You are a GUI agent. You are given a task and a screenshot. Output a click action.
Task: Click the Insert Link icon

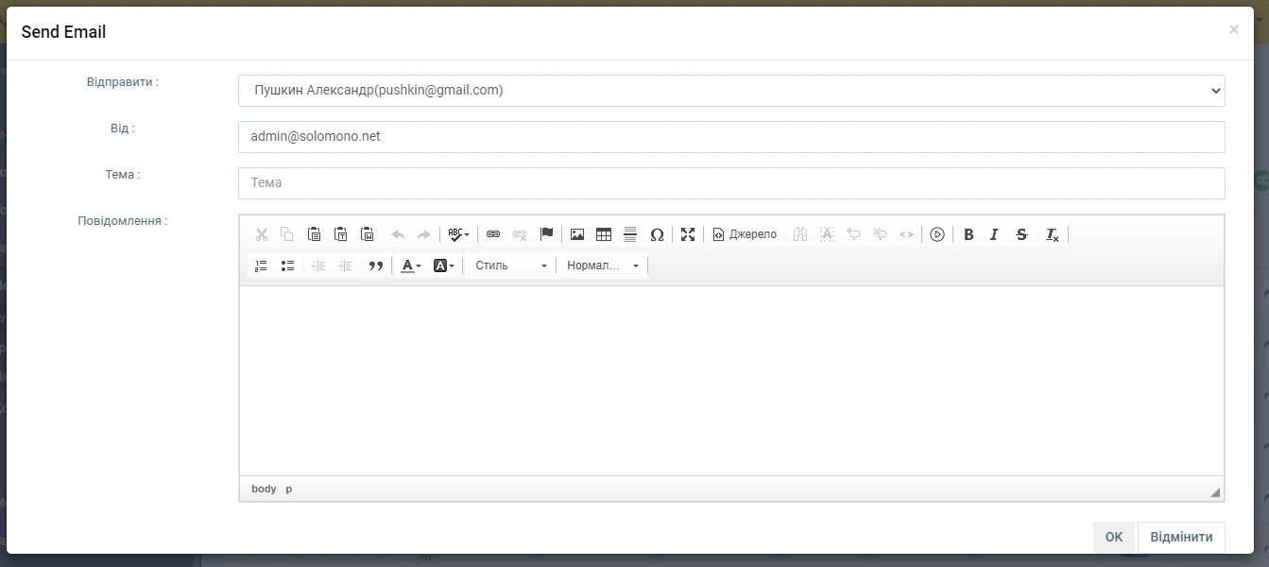pyautogui.click(x=493, y=234)
